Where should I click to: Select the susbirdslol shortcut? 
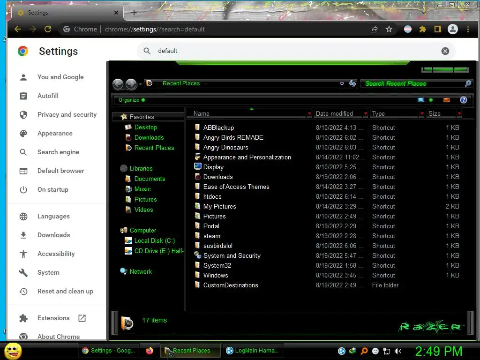218,246
